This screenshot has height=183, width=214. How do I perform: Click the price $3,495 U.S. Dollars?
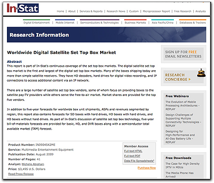(32, 169)
